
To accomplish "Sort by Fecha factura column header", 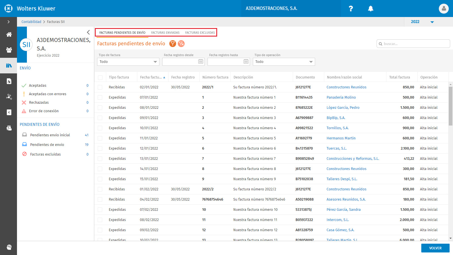I will pyautogui.click(x=153, y=77).
